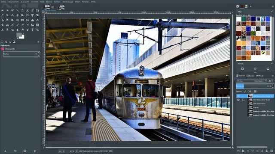The height and width of the screenshot is (154, 275).
Task: Select the Fuzzy Select wand tool
Action: click(17, 10)
